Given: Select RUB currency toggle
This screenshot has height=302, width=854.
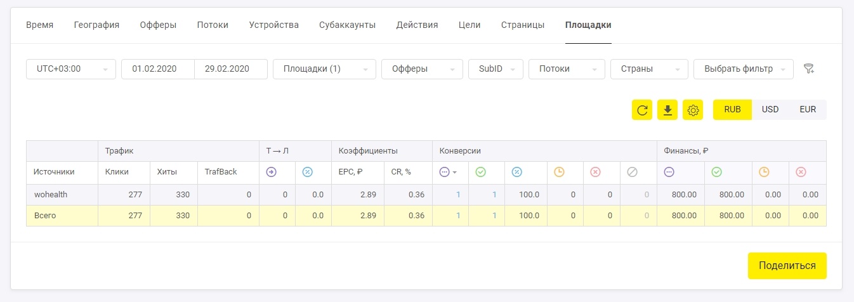Looking at the screenshot, I should pos(732,110).
